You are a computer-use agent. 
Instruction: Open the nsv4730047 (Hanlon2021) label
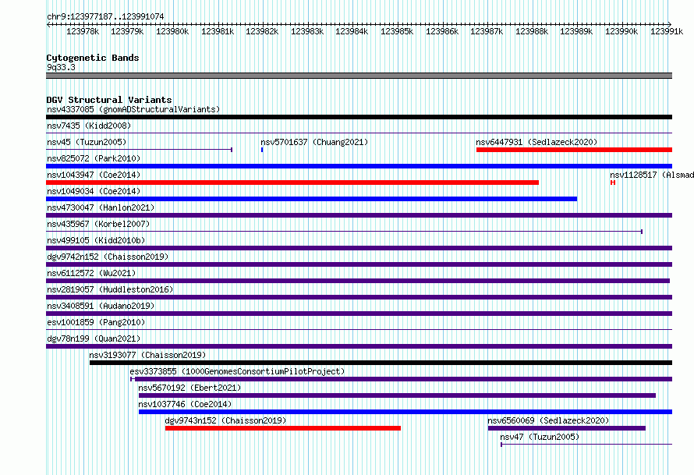[x=101, y=207]
